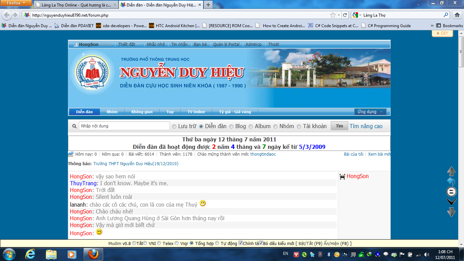
Task: Click the magnifier icon in Google search box
Action: click(x=446, y=15)
